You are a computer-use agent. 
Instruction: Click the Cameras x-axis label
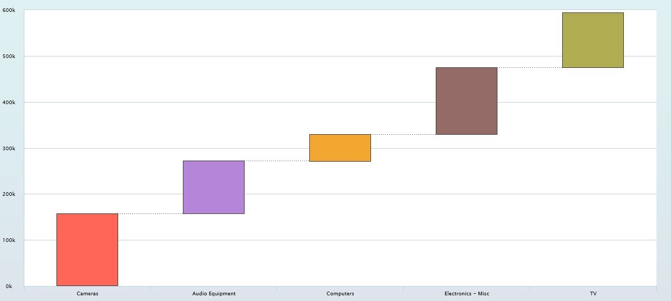click(x=87, y=294)
